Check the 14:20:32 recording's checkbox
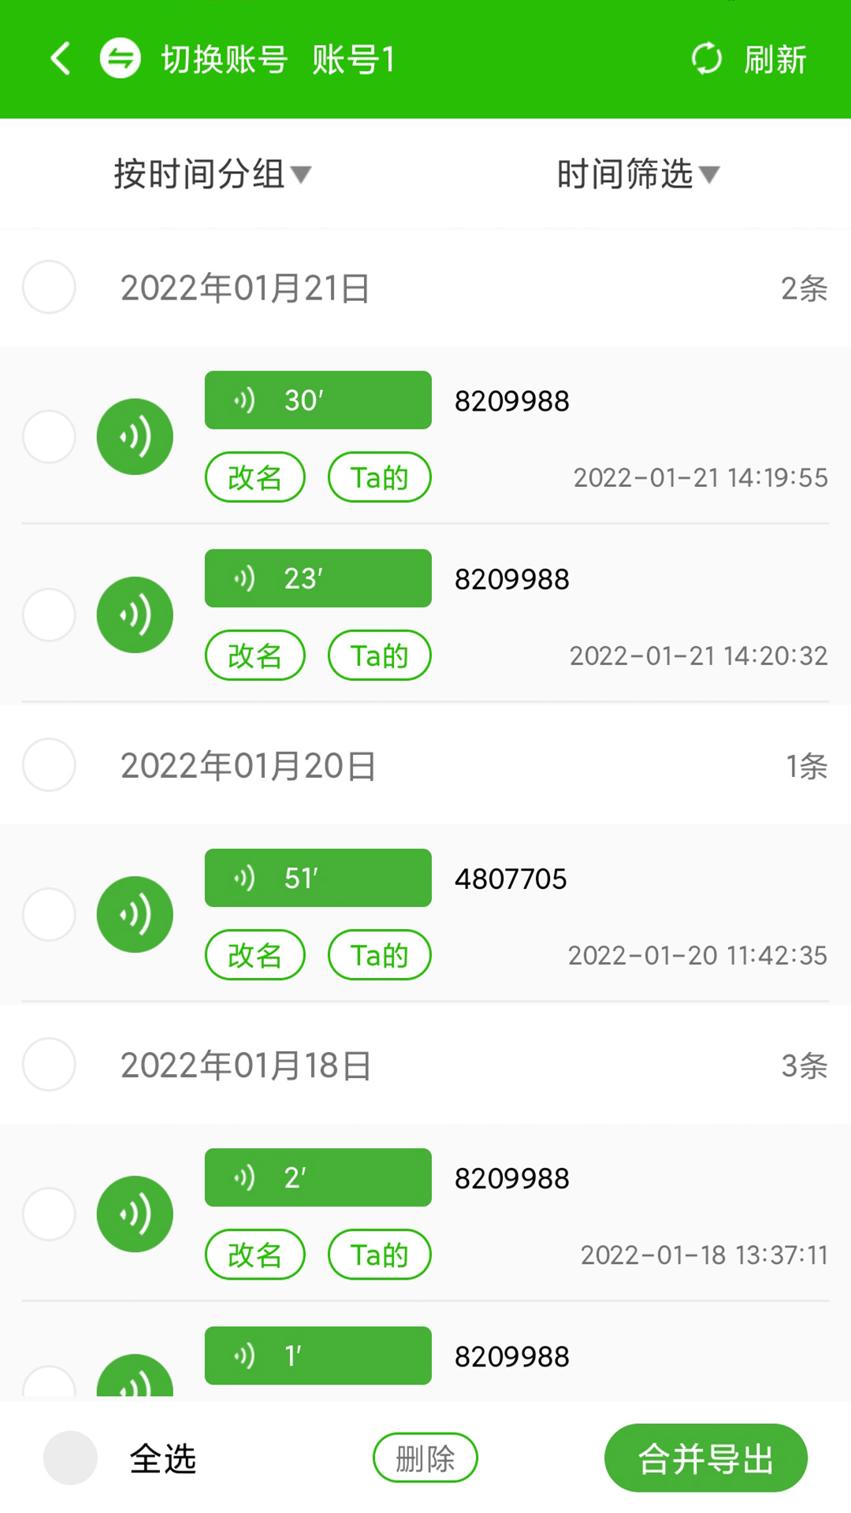851x1513 pixels. pyautogui.click(x=49, y=615)
